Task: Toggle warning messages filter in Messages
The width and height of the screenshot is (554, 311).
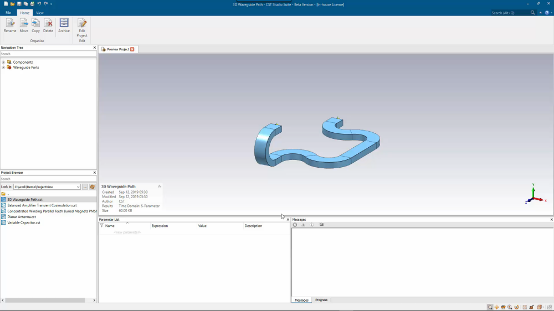Action: 303,225
